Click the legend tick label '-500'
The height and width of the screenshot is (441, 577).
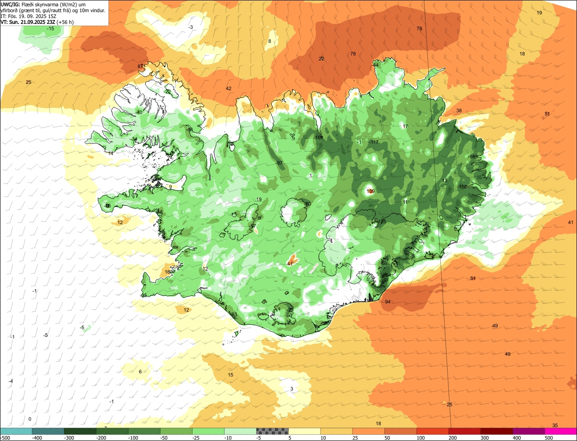click(x=5, y=438)
